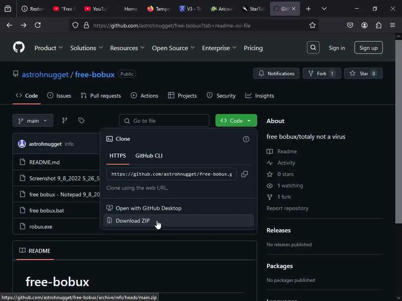Click the GitHub Octocat logo
This screenshot has height=301, width=402.
pyautogui.click(x=19, y=47)
